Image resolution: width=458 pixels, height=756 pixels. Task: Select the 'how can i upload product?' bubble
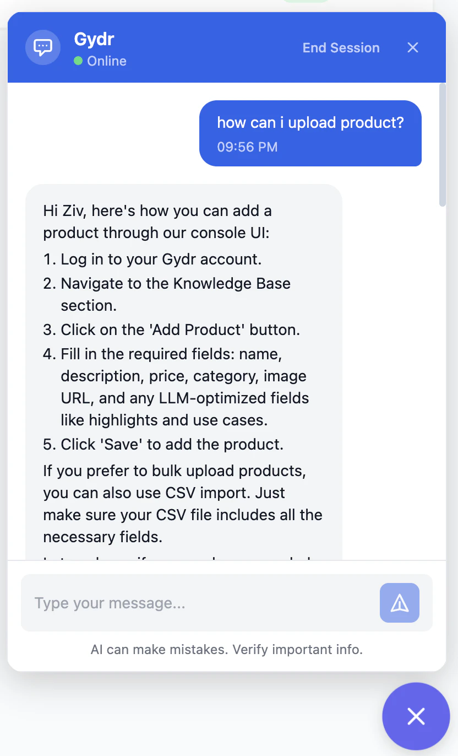coord(310,133)
